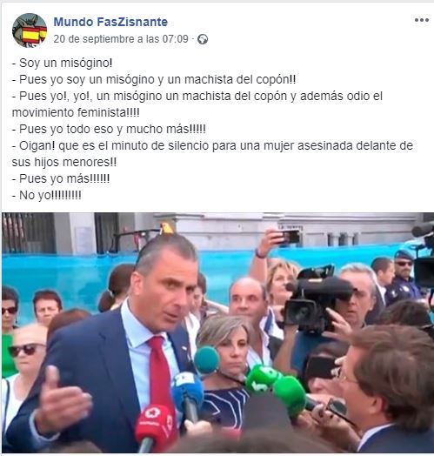Click the teal foam microphone in the photo

207,359
